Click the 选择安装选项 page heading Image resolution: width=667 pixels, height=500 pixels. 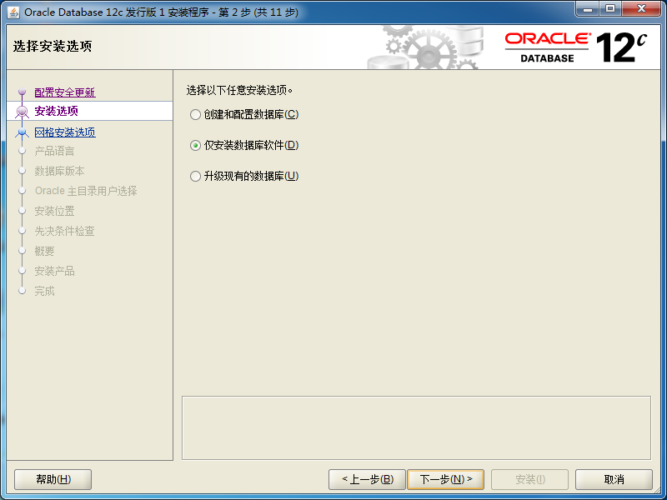coord(53,46)
